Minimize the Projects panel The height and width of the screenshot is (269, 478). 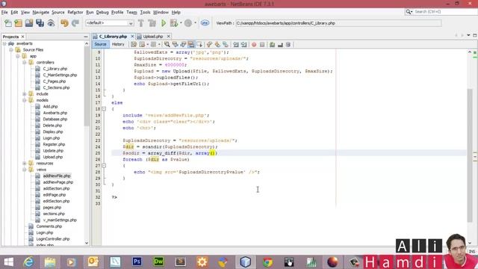[x=86, y=37]
